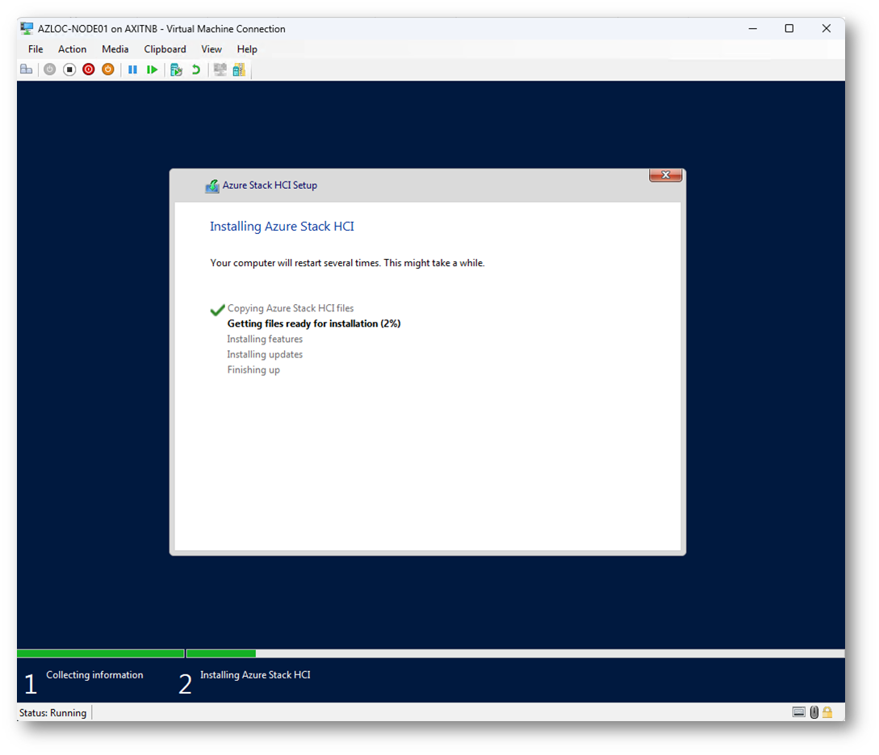Open the Clipboard menu
The image size is (879, 755).
(x=165, y=49)
